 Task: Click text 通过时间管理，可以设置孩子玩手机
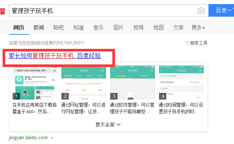(181, 108)
